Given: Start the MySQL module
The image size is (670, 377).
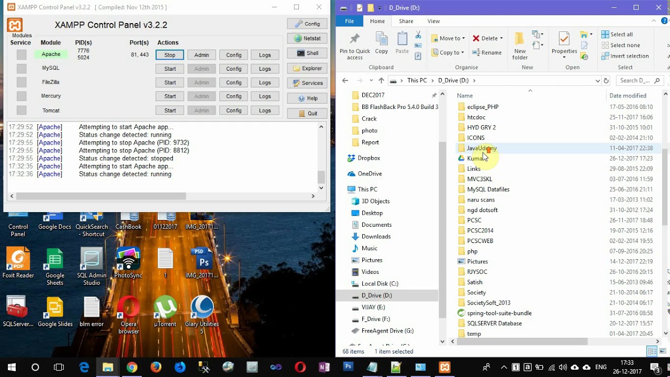Looking at the screenshot, I should pyautogui.click(x=170, y=69).
